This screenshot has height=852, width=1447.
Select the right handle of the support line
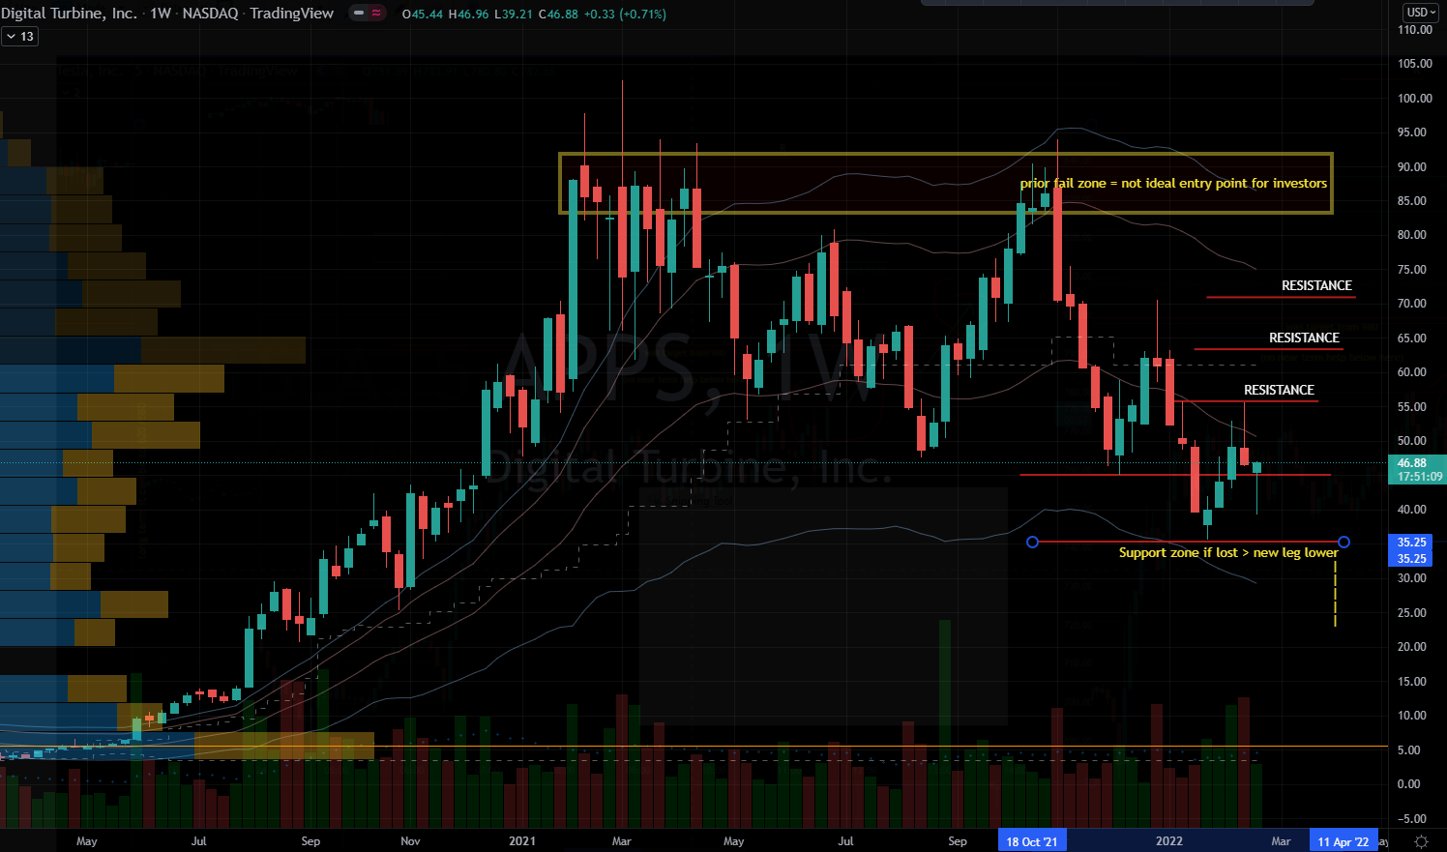pos(1344,542)
